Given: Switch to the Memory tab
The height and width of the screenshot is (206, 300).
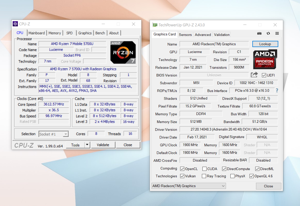Looking at the screenshot, I should [x=55, y=33].
